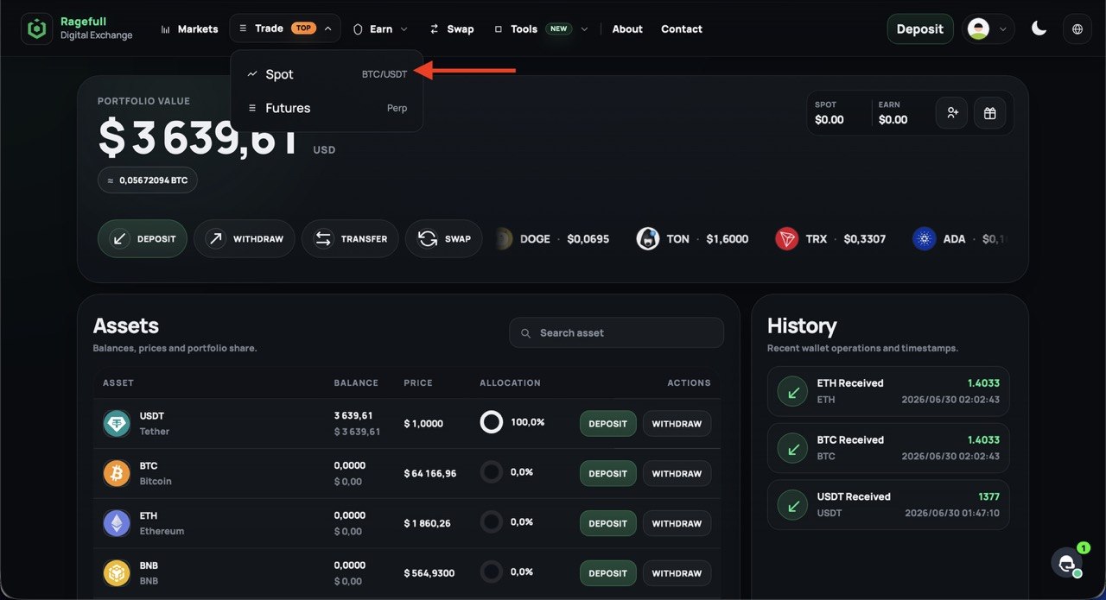This screenshot has height=600, width=1106.
Task: Open the USDT Received 1377 entry
Action: [888, 505]
